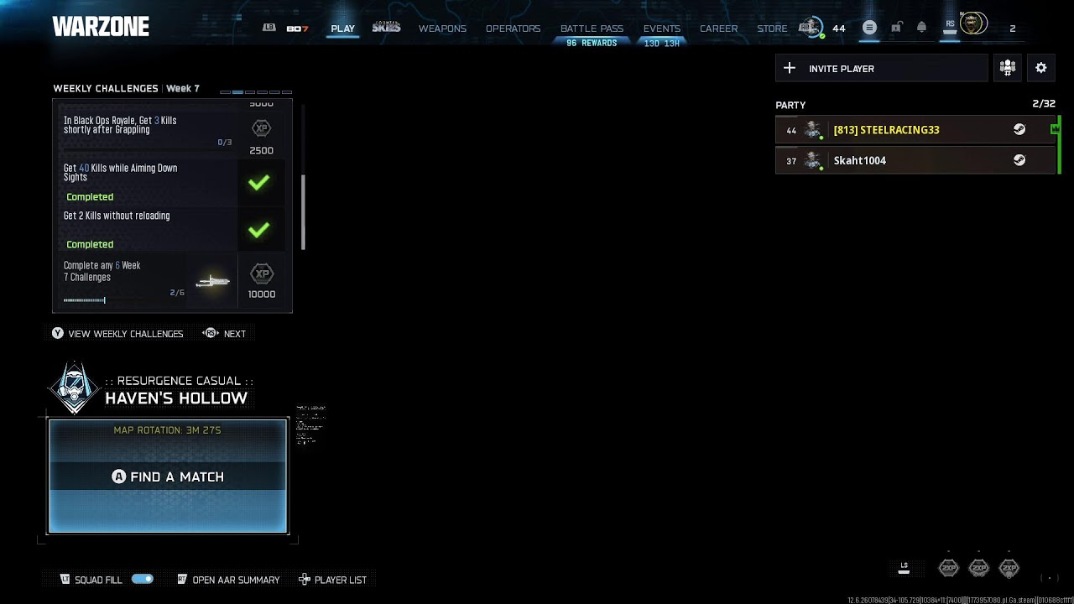The height and width of the screenshot is (604, 1074).
Task: Open the Counter Skies tab
Action: tap(386, 28)
